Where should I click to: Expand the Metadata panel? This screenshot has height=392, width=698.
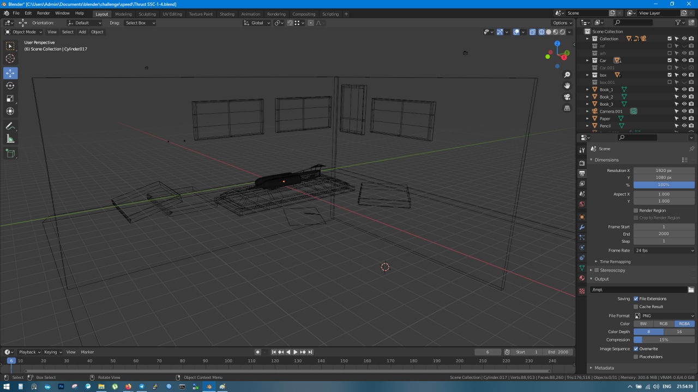(604, 368)
